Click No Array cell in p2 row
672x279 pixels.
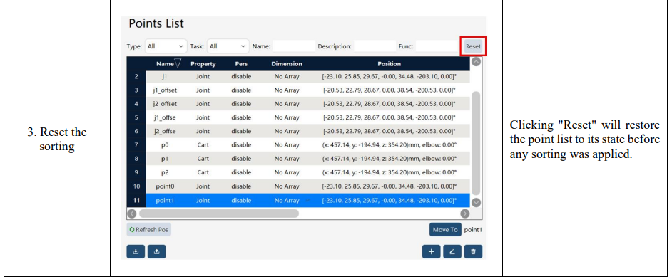tap(287, 172)
